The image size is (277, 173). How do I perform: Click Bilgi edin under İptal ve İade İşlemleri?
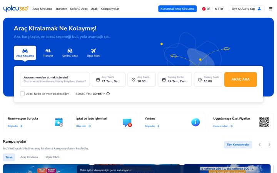tap(81, 126)
